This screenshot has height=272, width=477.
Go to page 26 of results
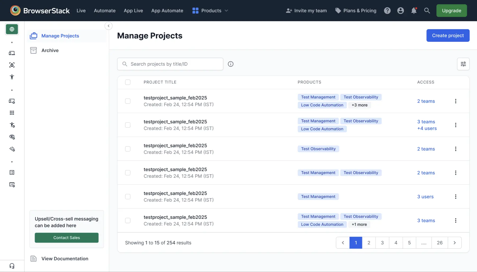coord(440,243)
